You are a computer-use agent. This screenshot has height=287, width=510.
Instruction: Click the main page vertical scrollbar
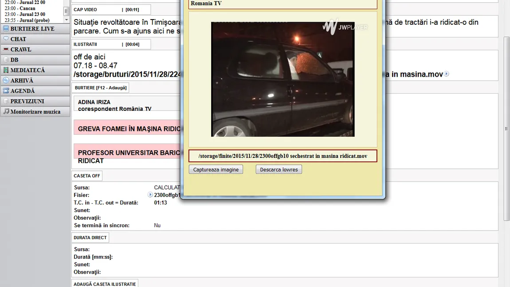click(x=506, y=129)
